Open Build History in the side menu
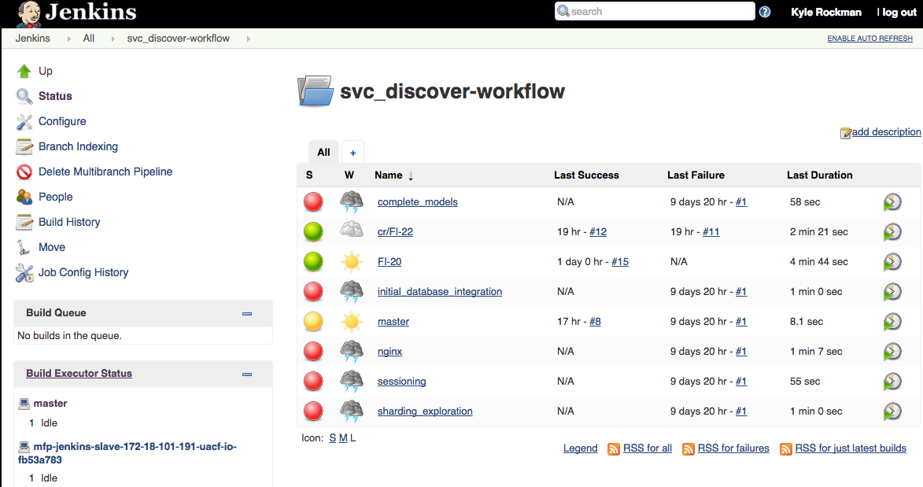The image size is (923, 487). [69, 222]
